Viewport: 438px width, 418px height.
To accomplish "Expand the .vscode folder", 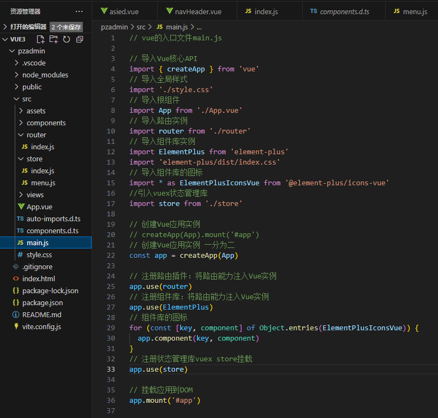I will (16, 63).
